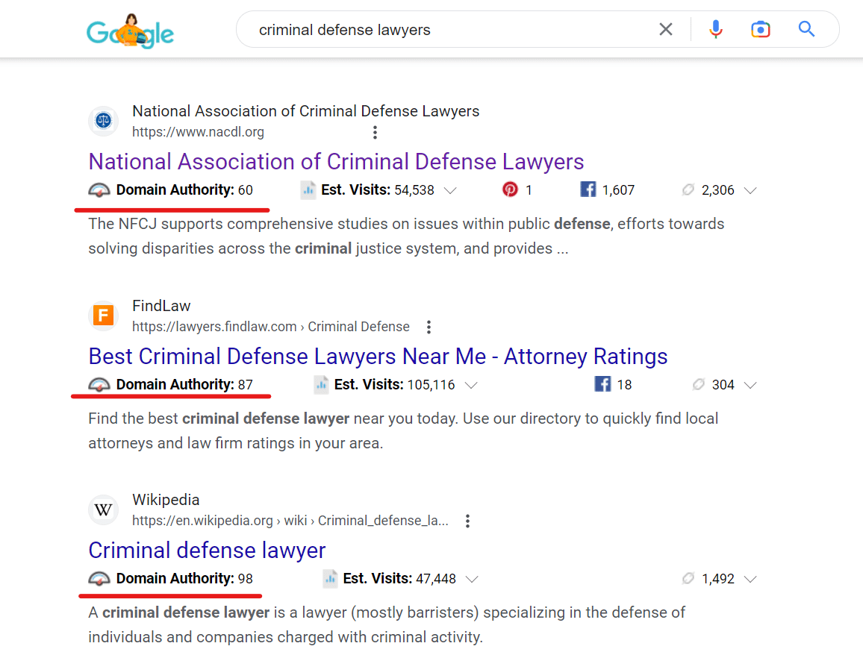The height and width of the screenshot is (652, 863).
Task: Click link icon next to 1,492
Action: 688,578
